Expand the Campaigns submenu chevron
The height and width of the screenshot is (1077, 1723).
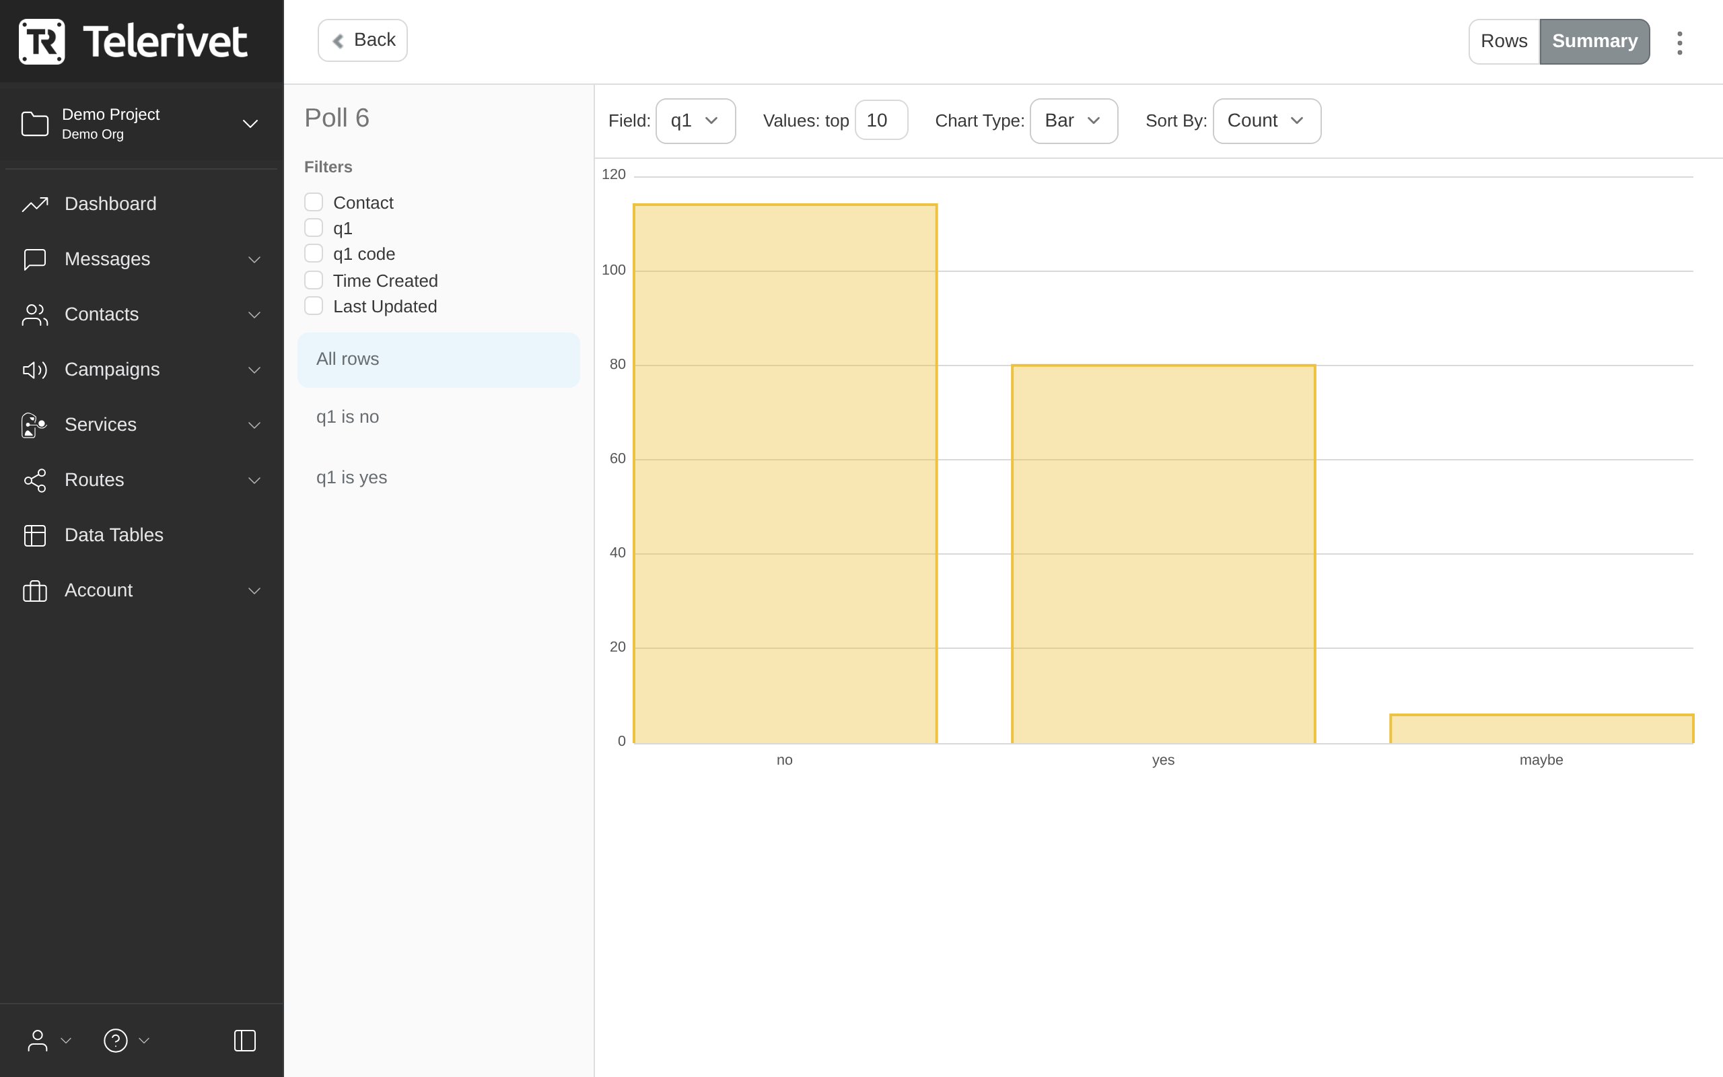coord(254,370)
